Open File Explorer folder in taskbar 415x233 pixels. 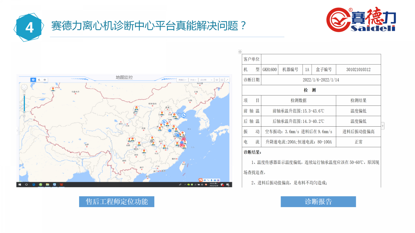tap(47, 185)
